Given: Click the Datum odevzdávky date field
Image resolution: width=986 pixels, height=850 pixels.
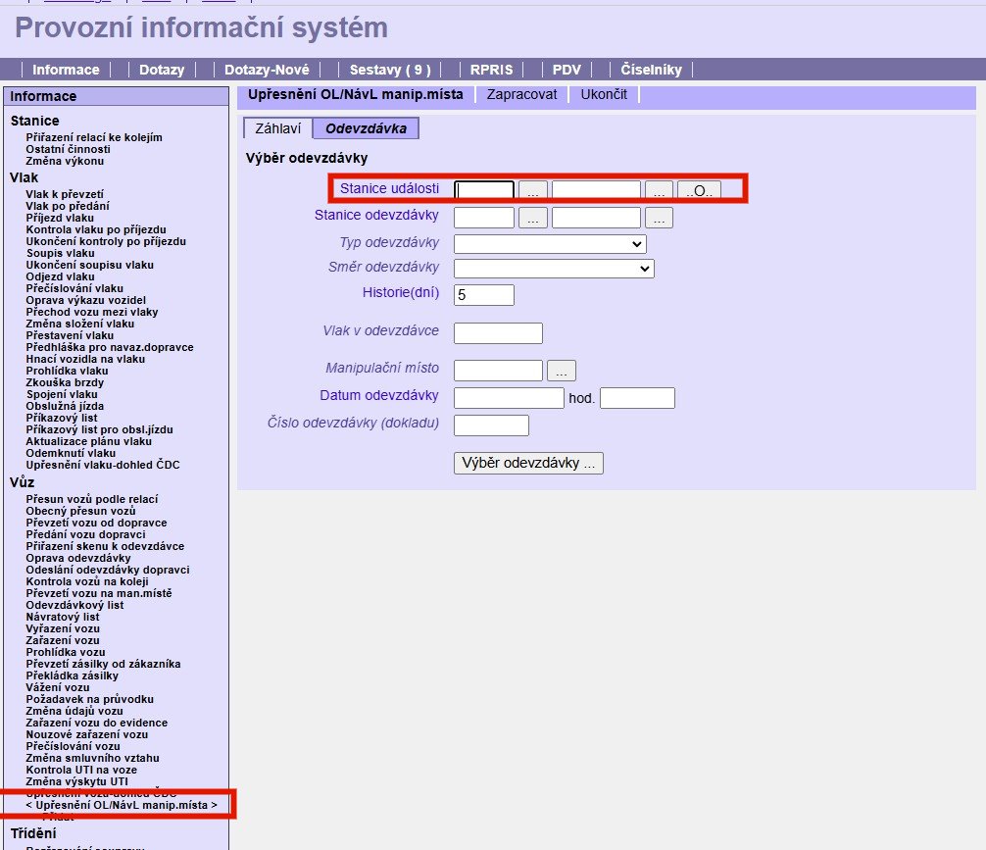Looking at the screenshot, I should point(509,397).
